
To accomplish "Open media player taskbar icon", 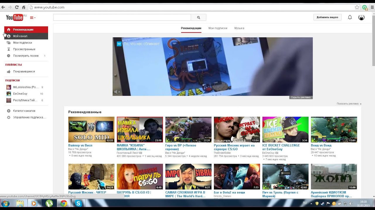I will [x=34, y=204].
